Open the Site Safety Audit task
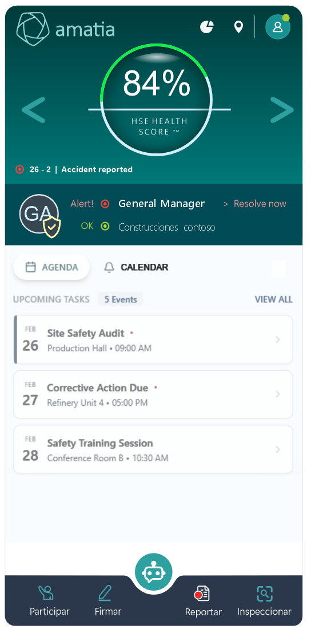This screenshot has width=311, height=633. [x=153, y=340]
